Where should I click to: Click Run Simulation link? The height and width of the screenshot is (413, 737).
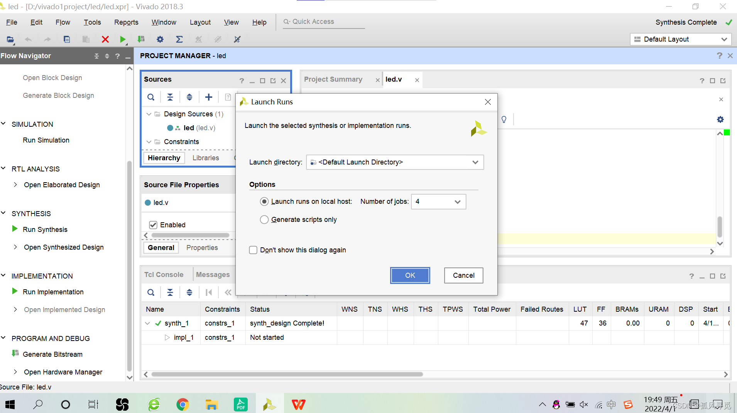[46, 140]
